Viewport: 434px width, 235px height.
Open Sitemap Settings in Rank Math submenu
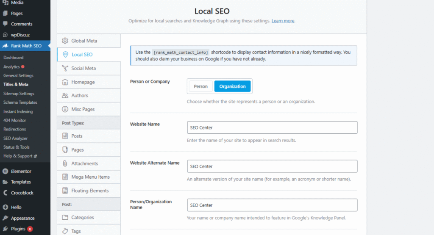[x=19, y=94]
